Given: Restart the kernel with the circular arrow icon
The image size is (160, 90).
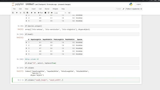Looking at the screenshot, I should [x=48, y=13].
